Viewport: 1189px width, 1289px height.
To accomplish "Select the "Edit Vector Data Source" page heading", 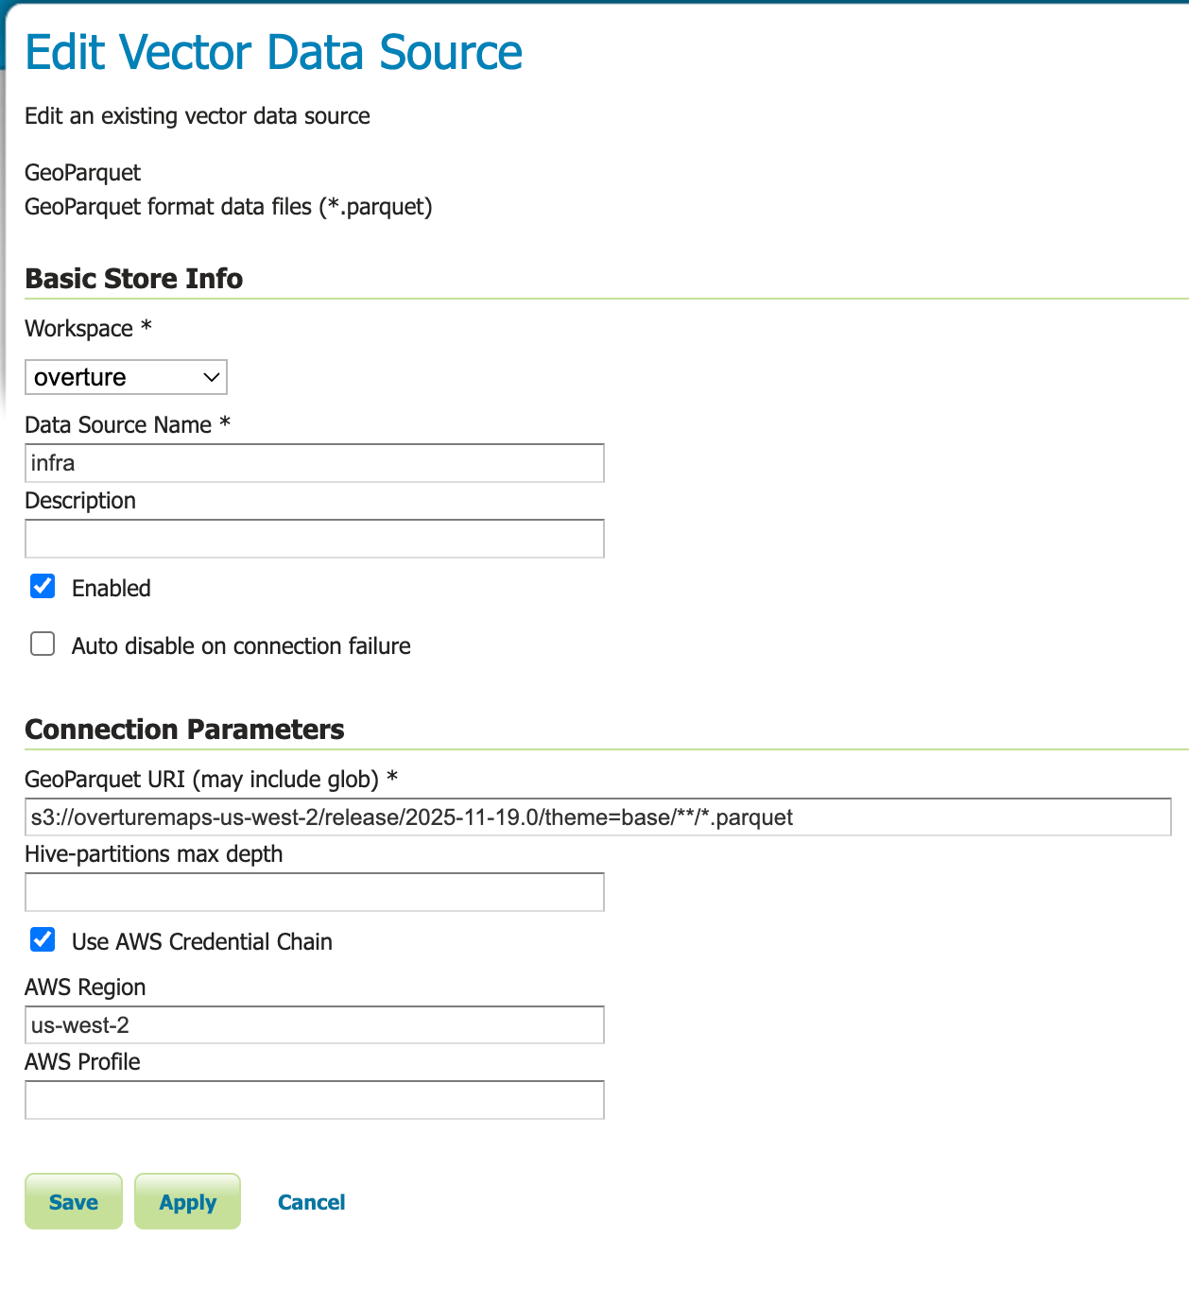I will click(x=274, y=52).
